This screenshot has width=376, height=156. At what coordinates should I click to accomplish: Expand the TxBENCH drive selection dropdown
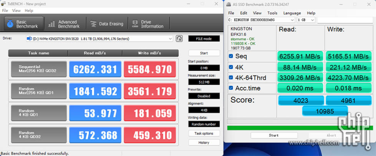tap(170, 39)
